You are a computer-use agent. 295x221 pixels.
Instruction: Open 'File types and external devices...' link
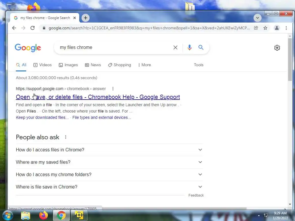point(102,117)
